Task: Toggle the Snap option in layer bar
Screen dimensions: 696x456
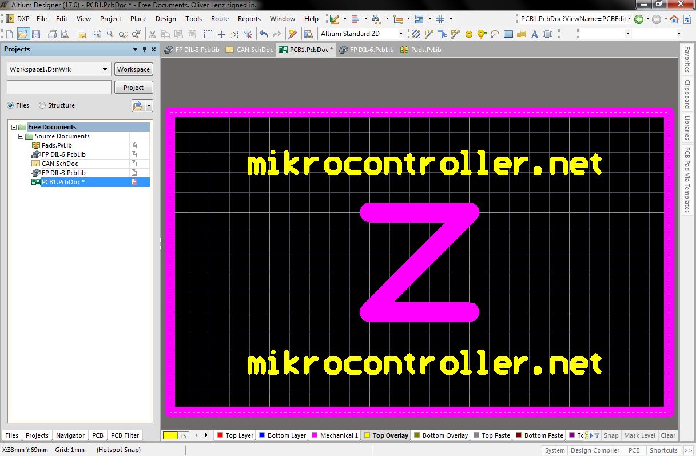Action: (611, 435)
